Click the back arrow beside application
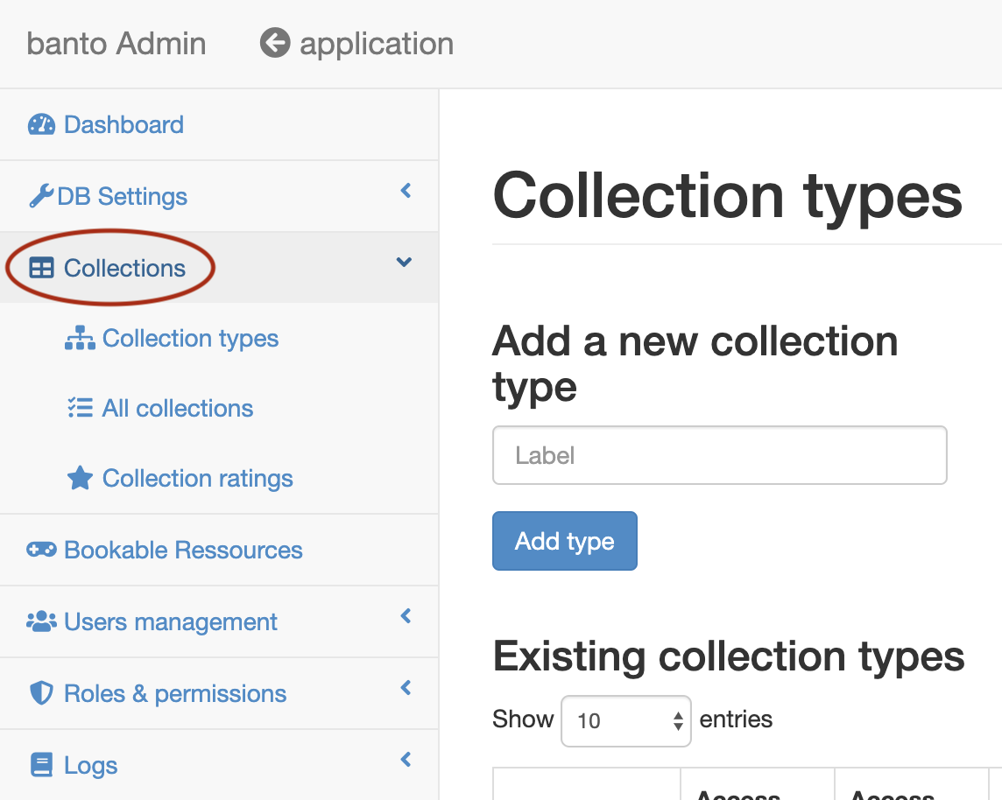 tap(273, 43)
